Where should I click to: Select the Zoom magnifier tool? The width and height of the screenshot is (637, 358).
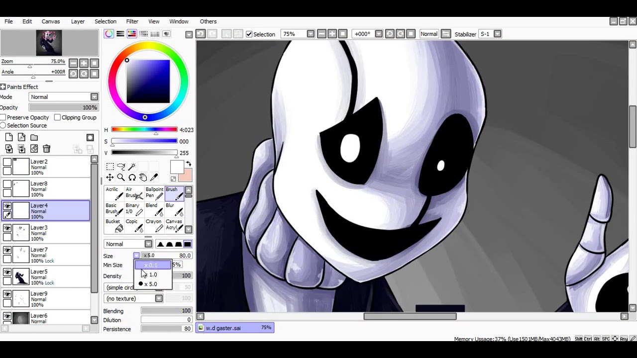coord(121,178)
